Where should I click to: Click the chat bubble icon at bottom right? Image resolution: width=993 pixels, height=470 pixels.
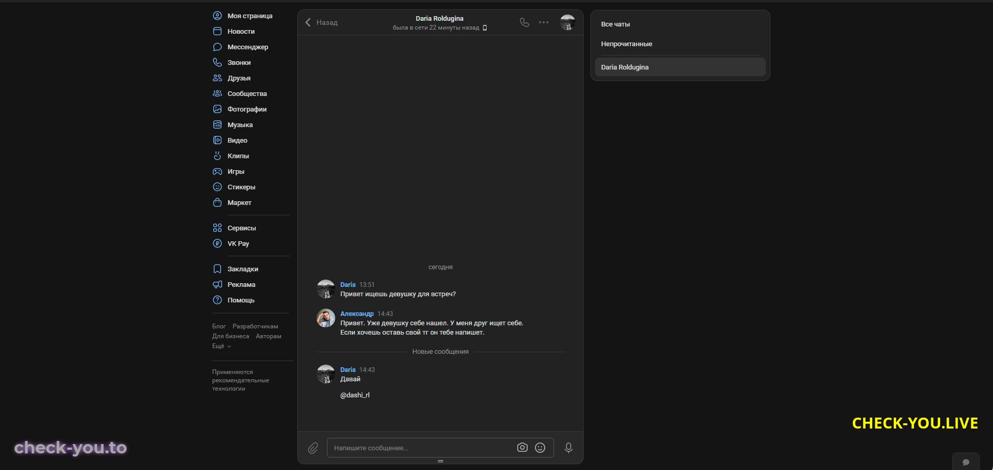(x=966, y=462)
